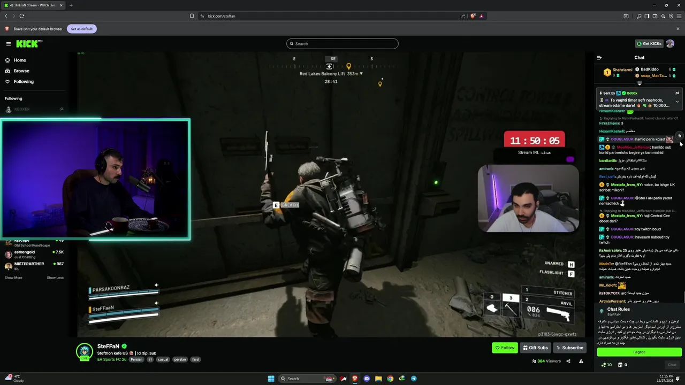
Task: Click the KICK logo
Action: pyautogui.click(x=27, y=44)
